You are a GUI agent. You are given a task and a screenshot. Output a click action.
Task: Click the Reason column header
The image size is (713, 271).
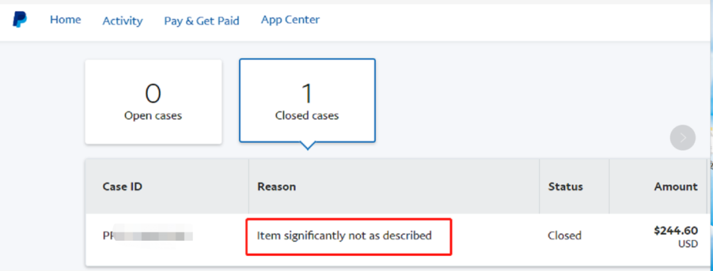(277, 187)
